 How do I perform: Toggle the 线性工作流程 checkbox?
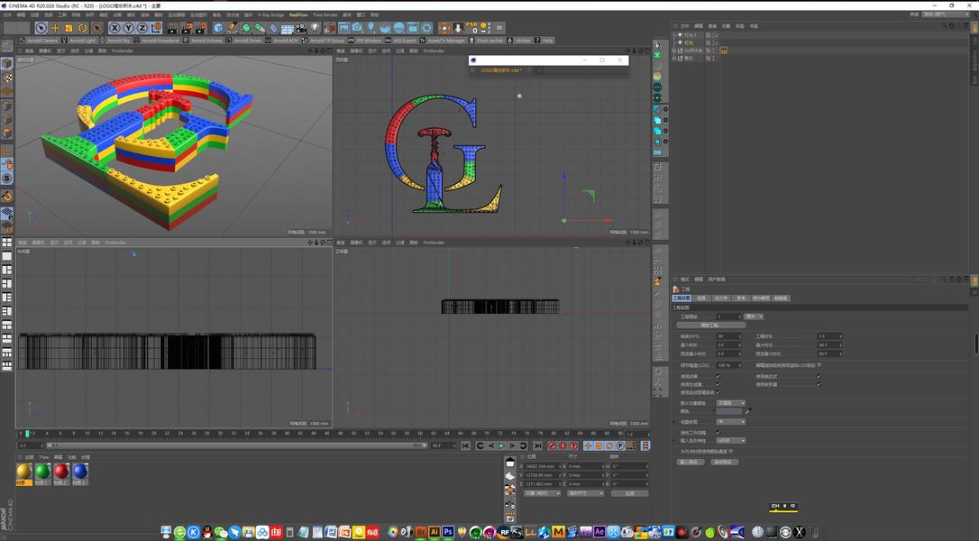(718, 432)
